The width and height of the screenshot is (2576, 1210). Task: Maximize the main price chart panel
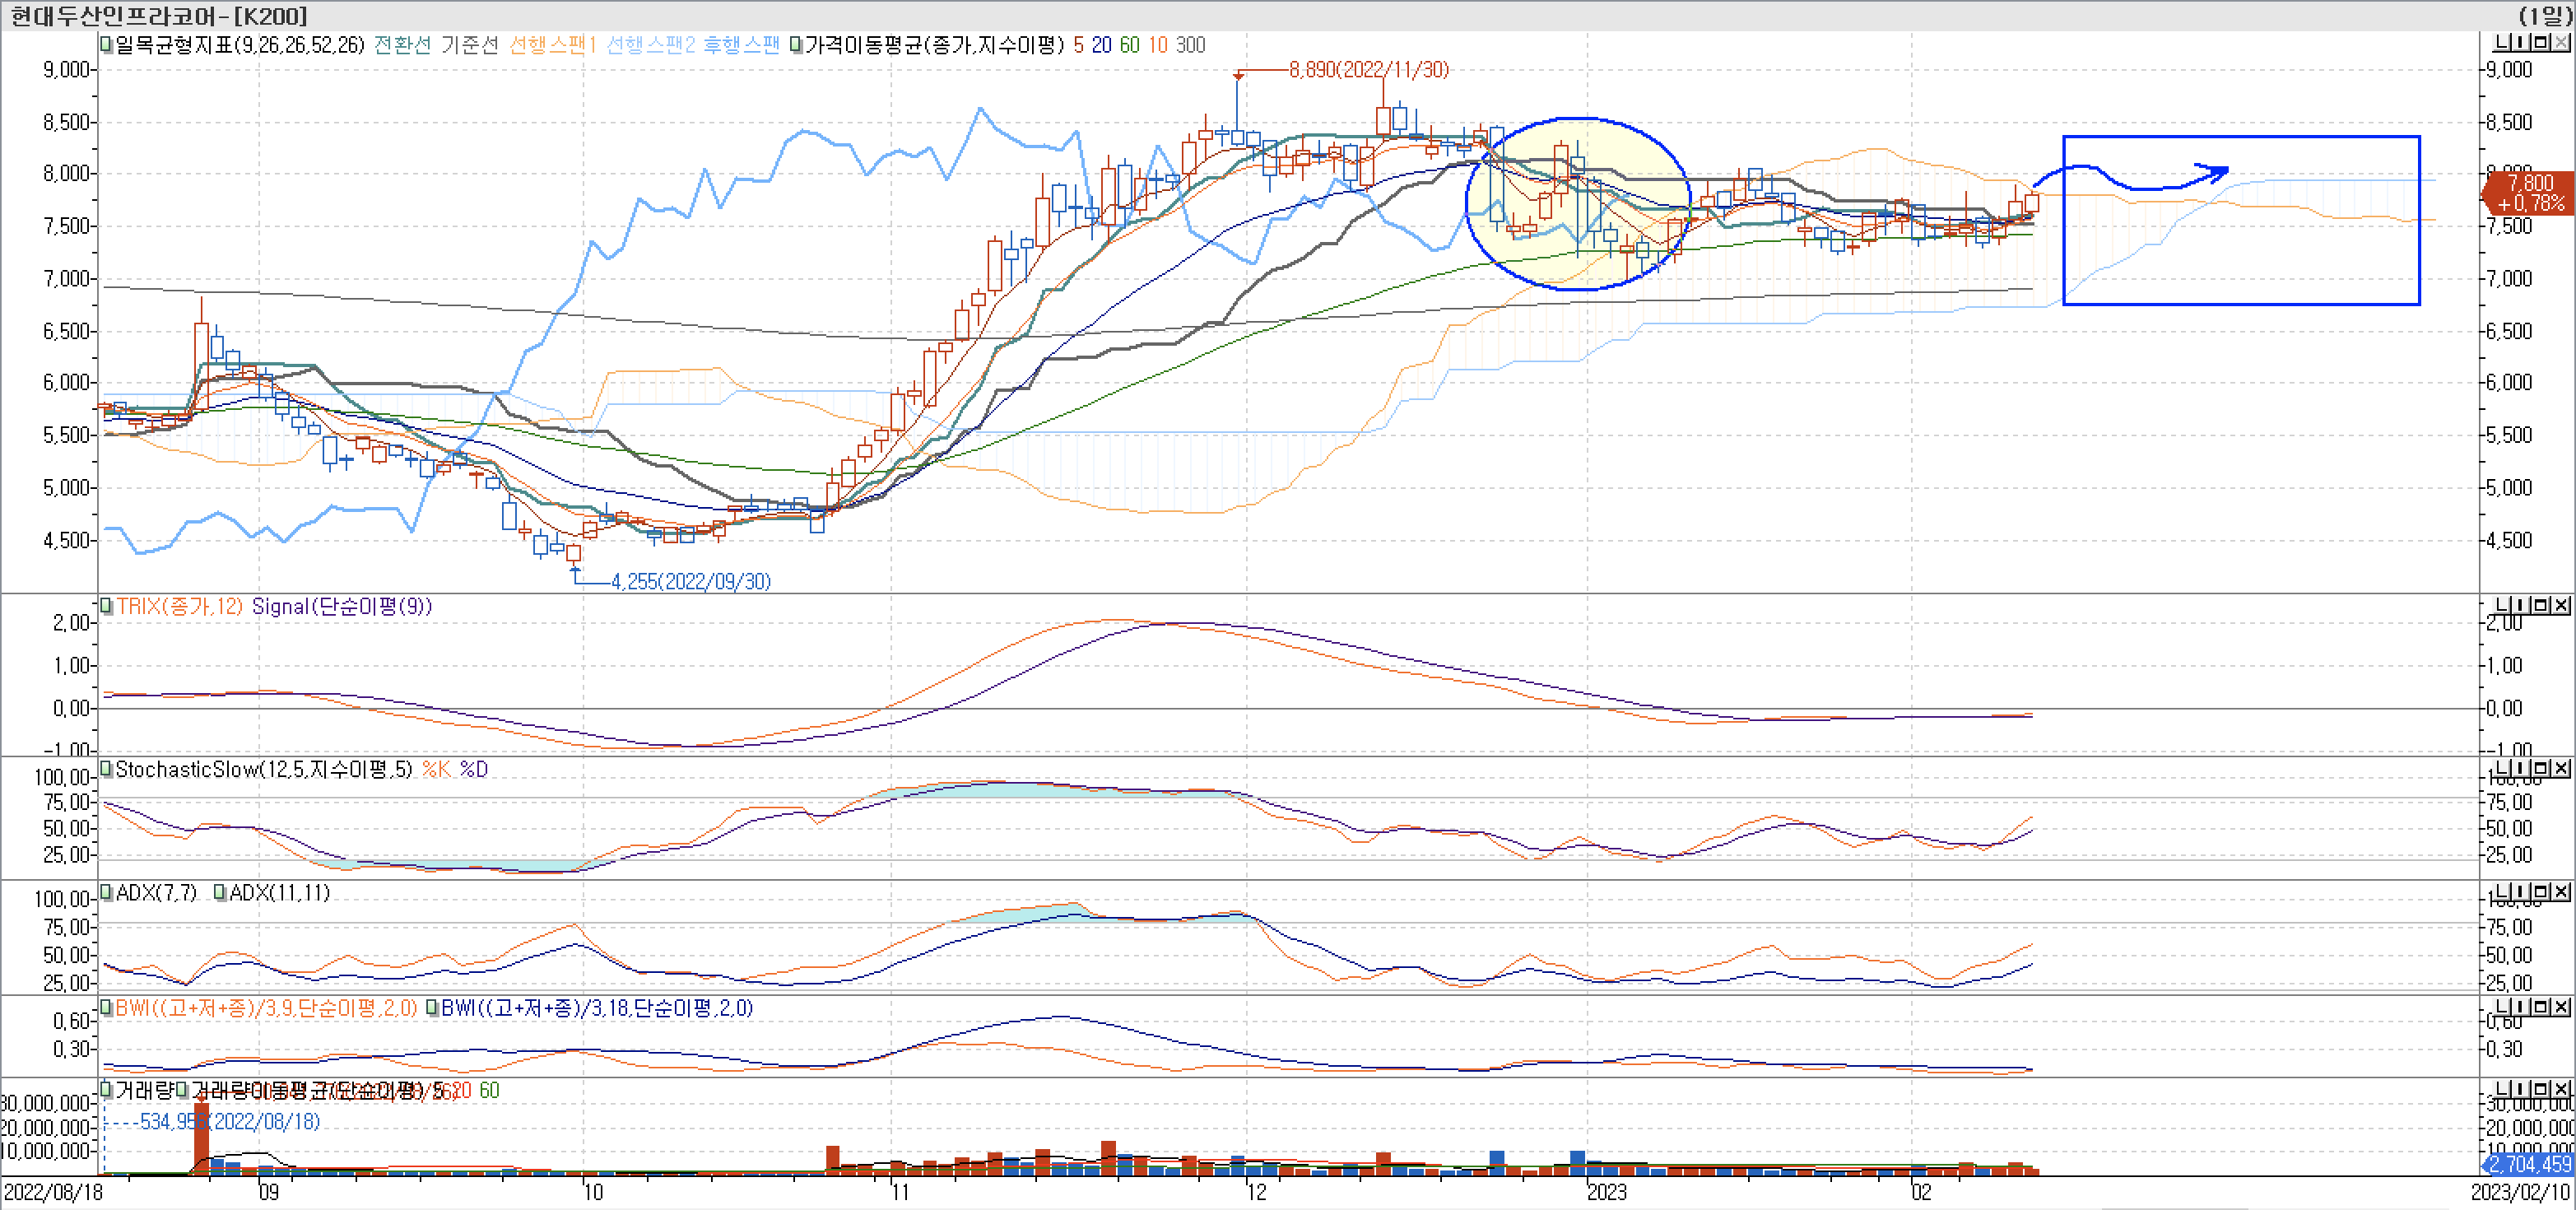tap(2541, 42)
